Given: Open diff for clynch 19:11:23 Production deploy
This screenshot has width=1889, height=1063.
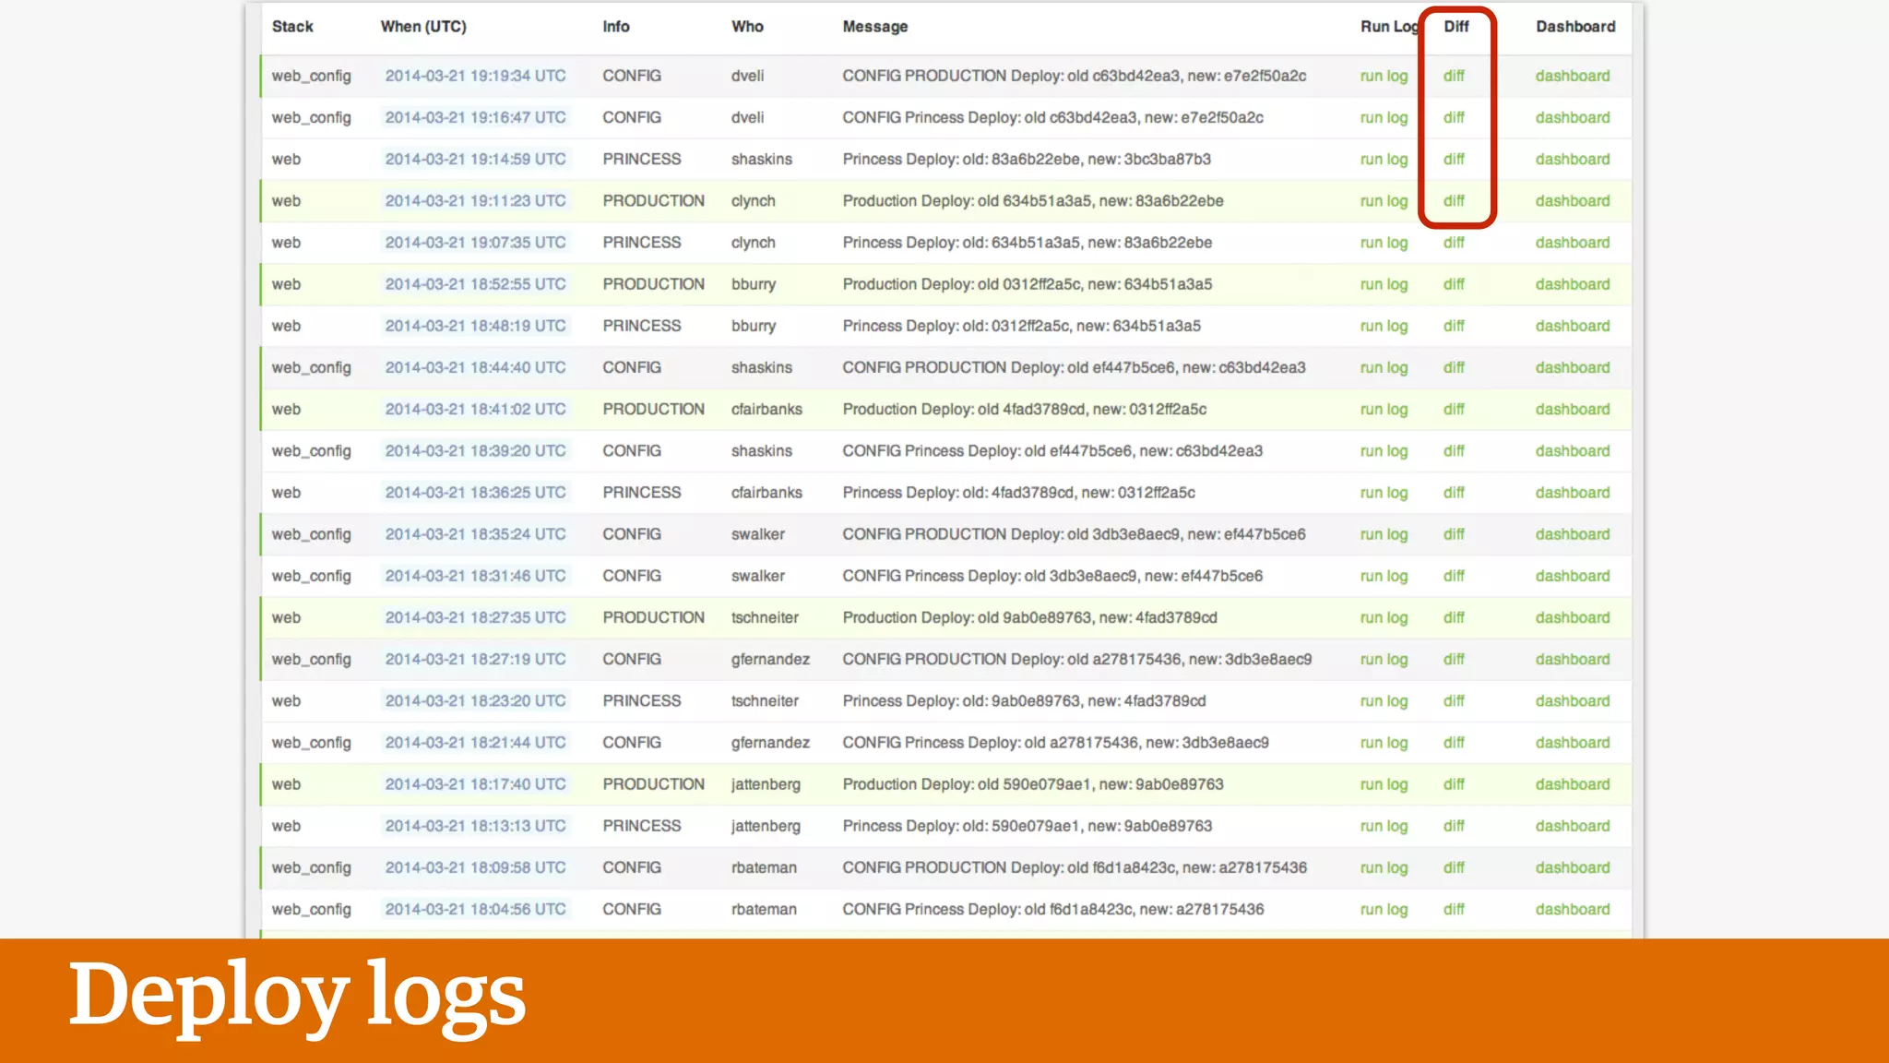Looking at the screenshot, I should (x=1454, y=200).
